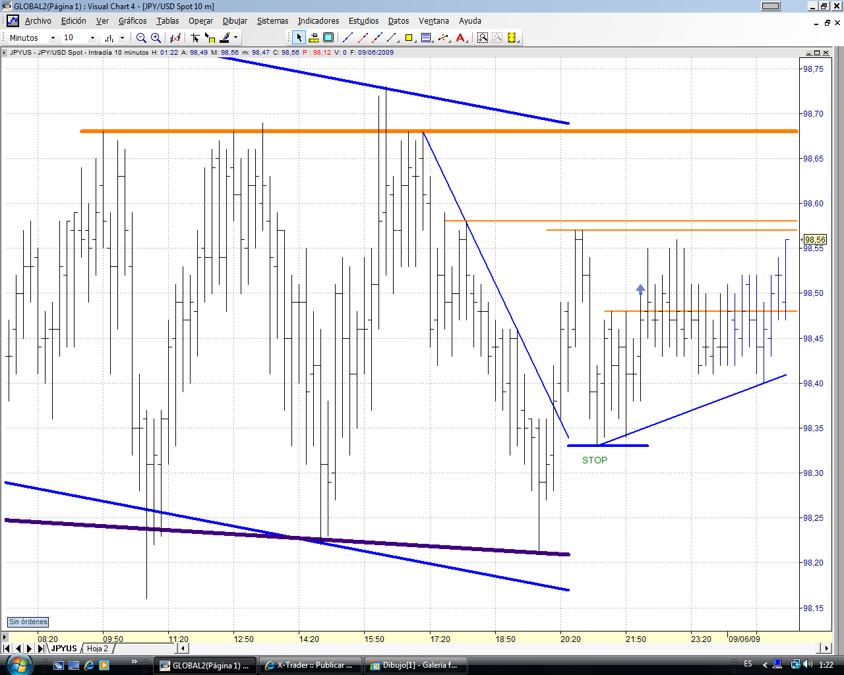The width and height of the screenshot is (844, 675).
Task: Expand the quick launch overflow chevron
Action: (x=135, y=661)
